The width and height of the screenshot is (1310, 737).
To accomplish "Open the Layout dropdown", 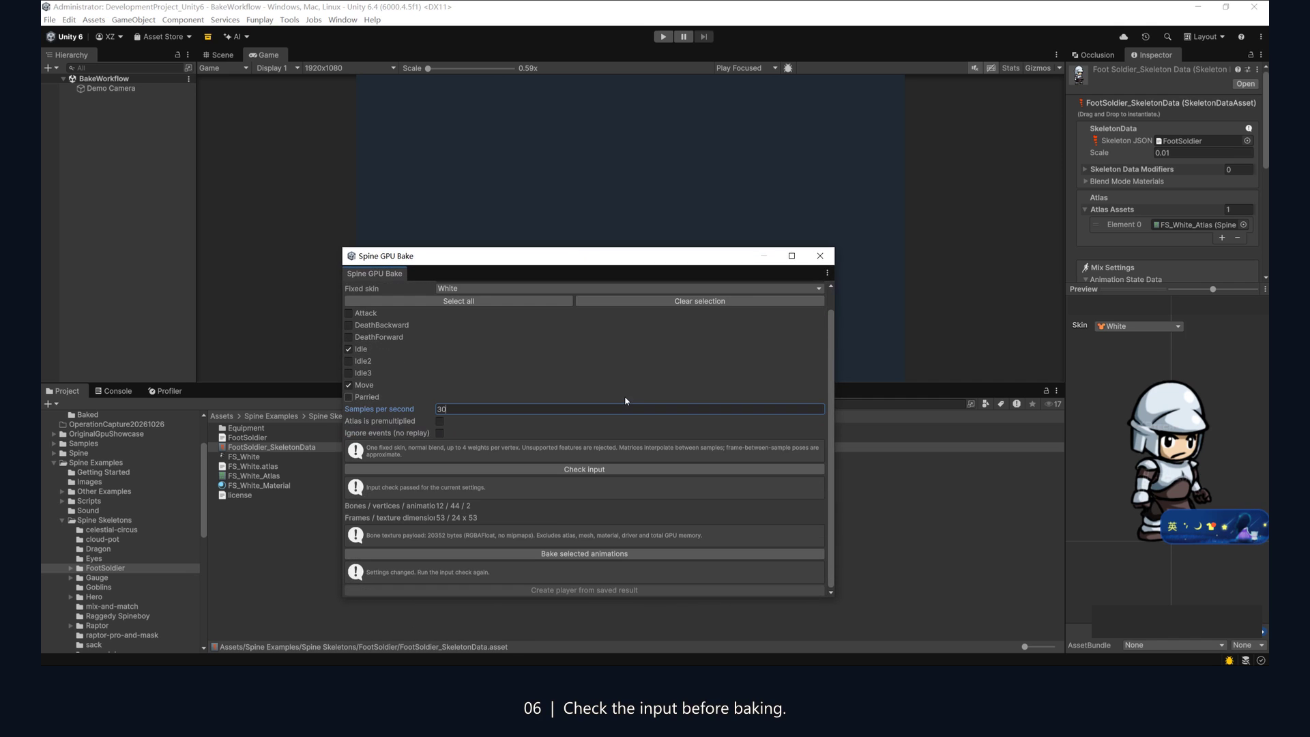I will pos(1204,37).
